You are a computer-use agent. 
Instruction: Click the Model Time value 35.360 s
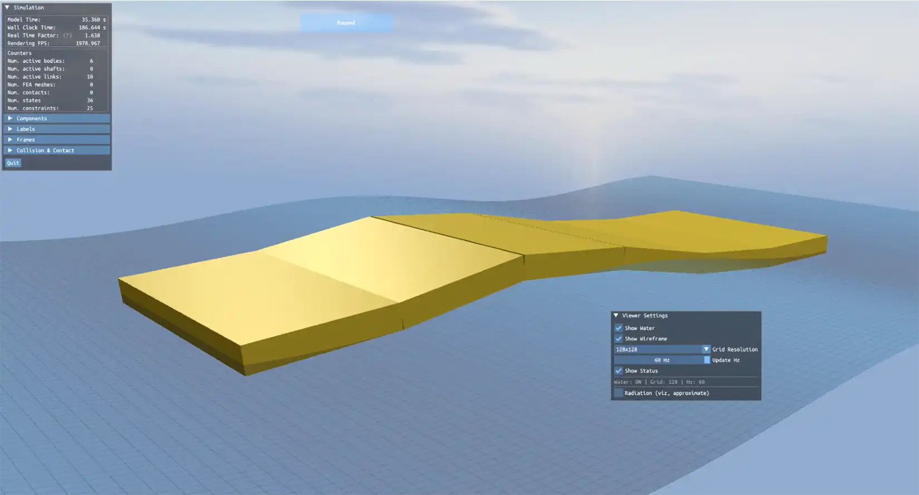[x=94, y=19]
